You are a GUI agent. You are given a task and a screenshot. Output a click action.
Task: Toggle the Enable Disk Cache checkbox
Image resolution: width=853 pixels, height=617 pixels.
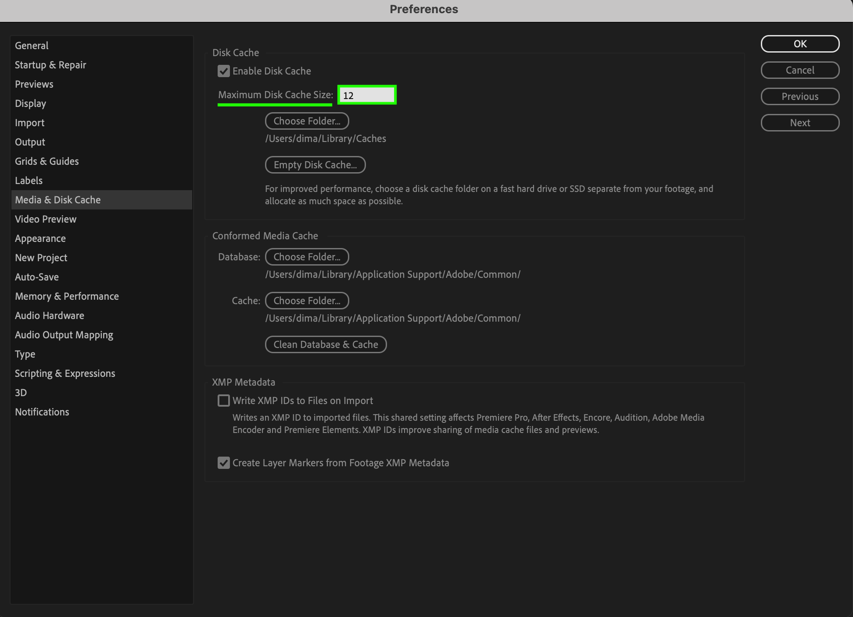[x=224, y=71]
